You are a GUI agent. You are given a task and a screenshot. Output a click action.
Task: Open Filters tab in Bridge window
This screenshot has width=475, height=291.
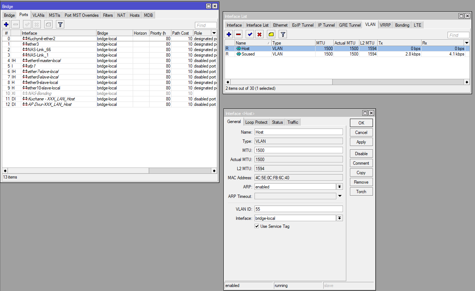click(108, 15)
